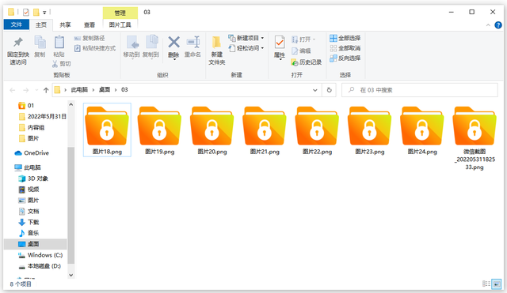This screenshot has height=293, width=507.
Task: Click the Open (打开) dropdown in ribbon
Action: pyautogui.click(x=303, y=39)
